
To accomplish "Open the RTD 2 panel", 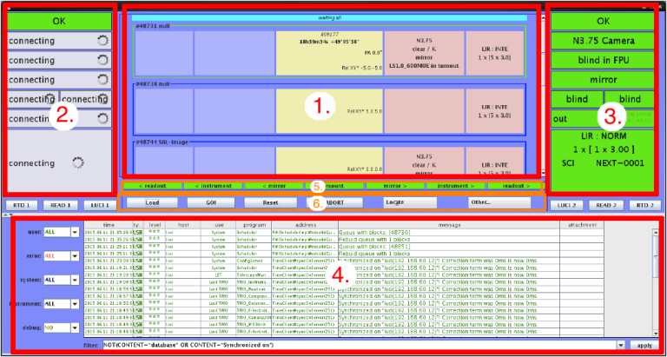I will [645, 205].
